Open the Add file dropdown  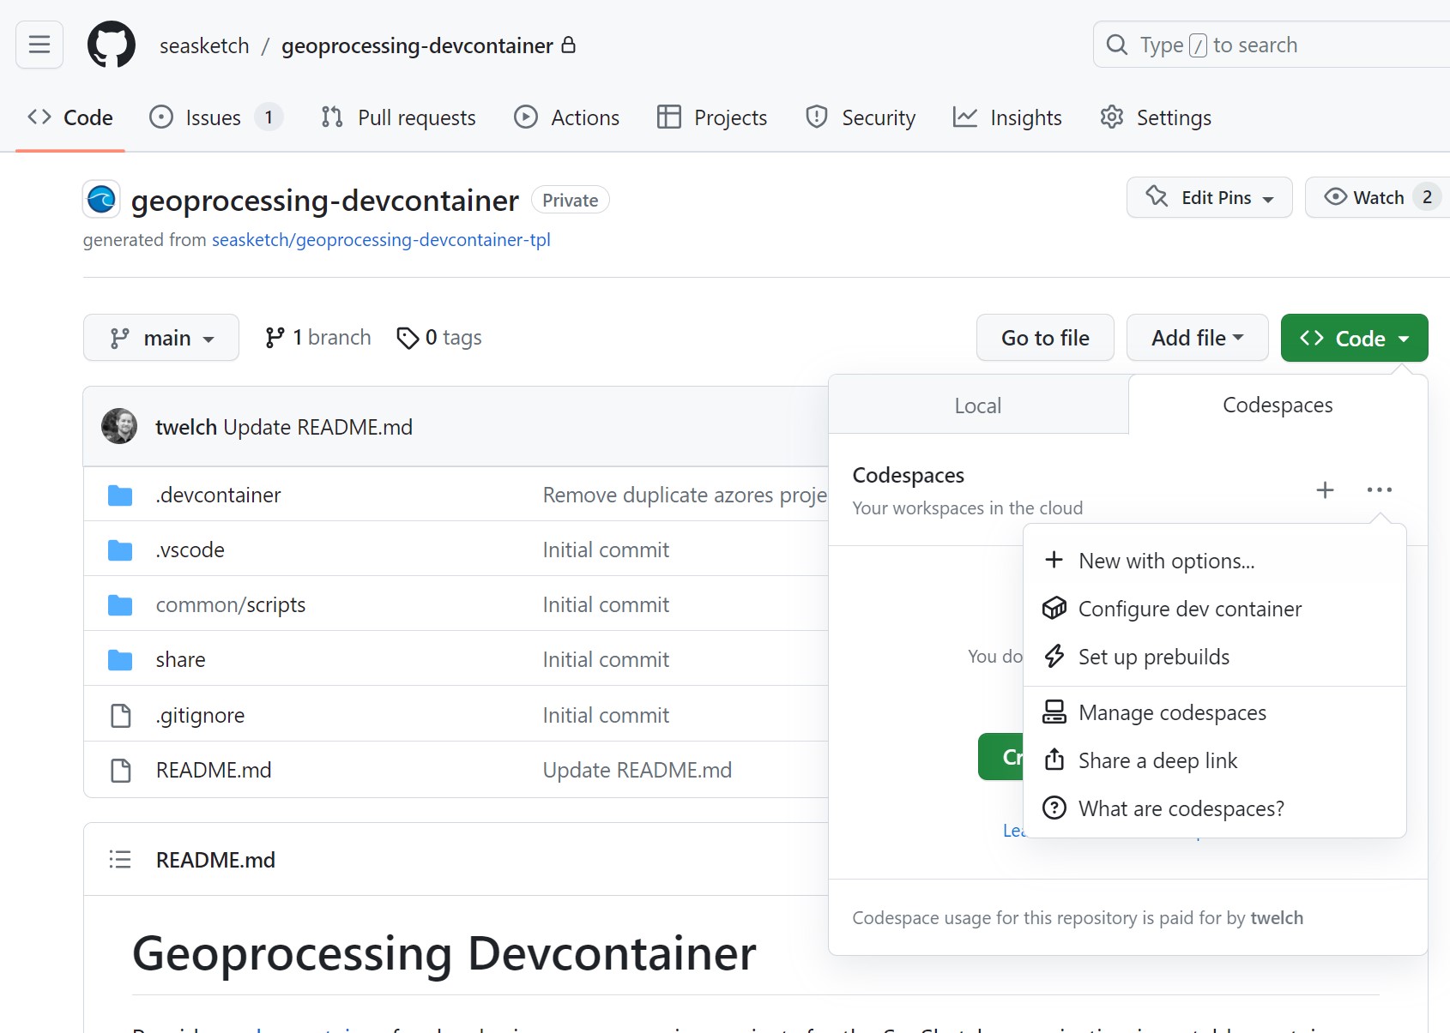(1198, 338)
